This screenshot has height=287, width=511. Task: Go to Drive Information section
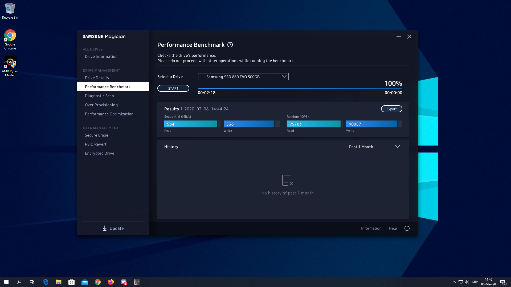[101, 56]
